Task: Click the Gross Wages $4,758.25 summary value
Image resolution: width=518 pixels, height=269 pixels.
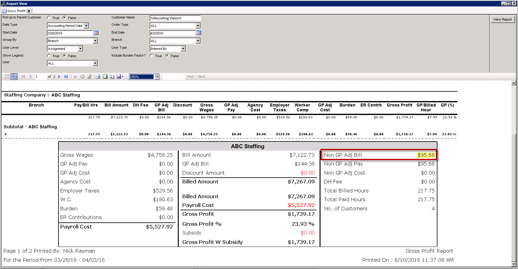Action: point(160,155)
